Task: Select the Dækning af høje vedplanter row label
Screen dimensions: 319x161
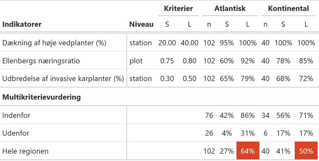Action: tap(54, 43)
